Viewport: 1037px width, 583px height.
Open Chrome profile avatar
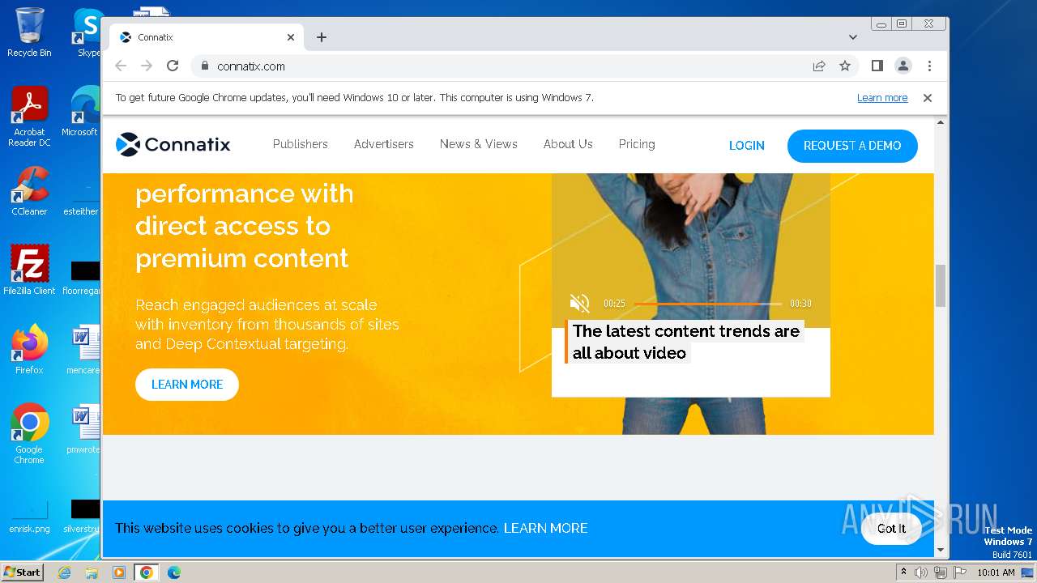(903, 66)
